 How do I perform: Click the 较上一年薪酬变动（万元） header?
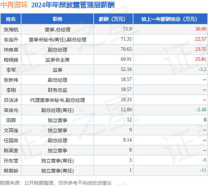(170, 19)
